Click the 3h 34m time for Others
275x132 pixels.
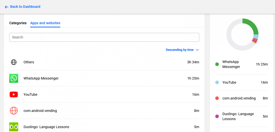[193, 62]
